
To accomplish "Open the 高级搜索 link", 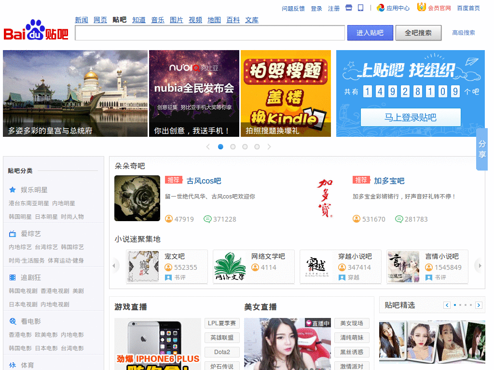I will [x=464, y=33].
